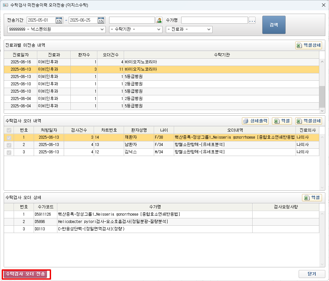Click 상세출력 printer button
The image size is (329, 281).
[255, 121]
